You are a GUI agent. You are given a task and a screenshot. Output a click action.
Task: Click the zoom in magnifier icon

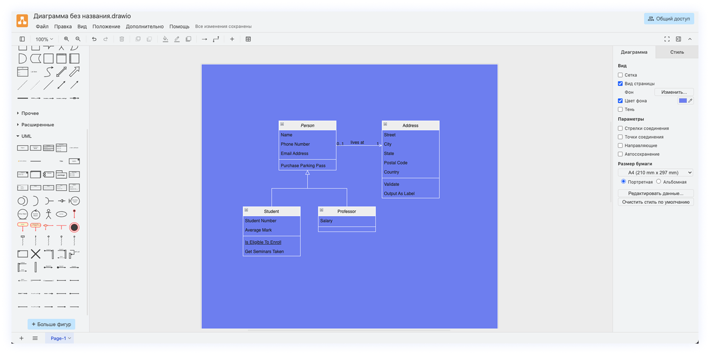[x=66, y=39]
